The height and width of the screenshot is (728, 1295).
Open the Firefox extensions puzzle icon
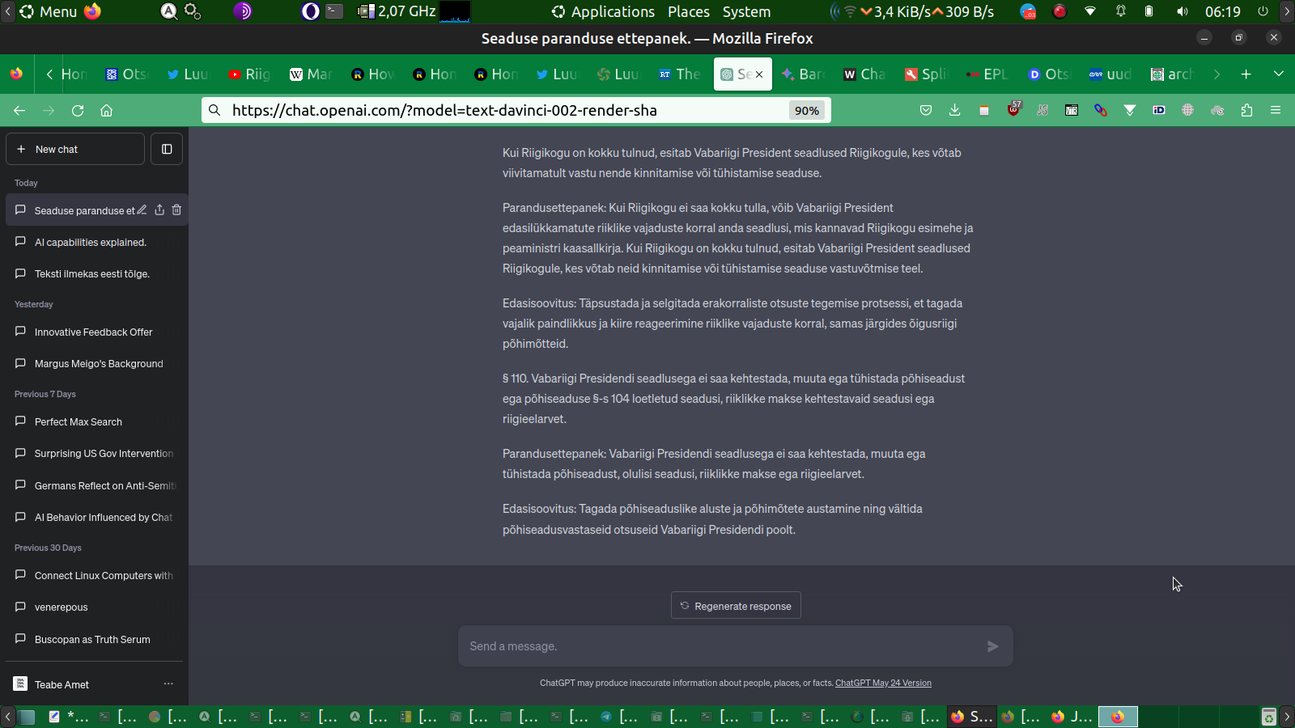point(1246,110)
